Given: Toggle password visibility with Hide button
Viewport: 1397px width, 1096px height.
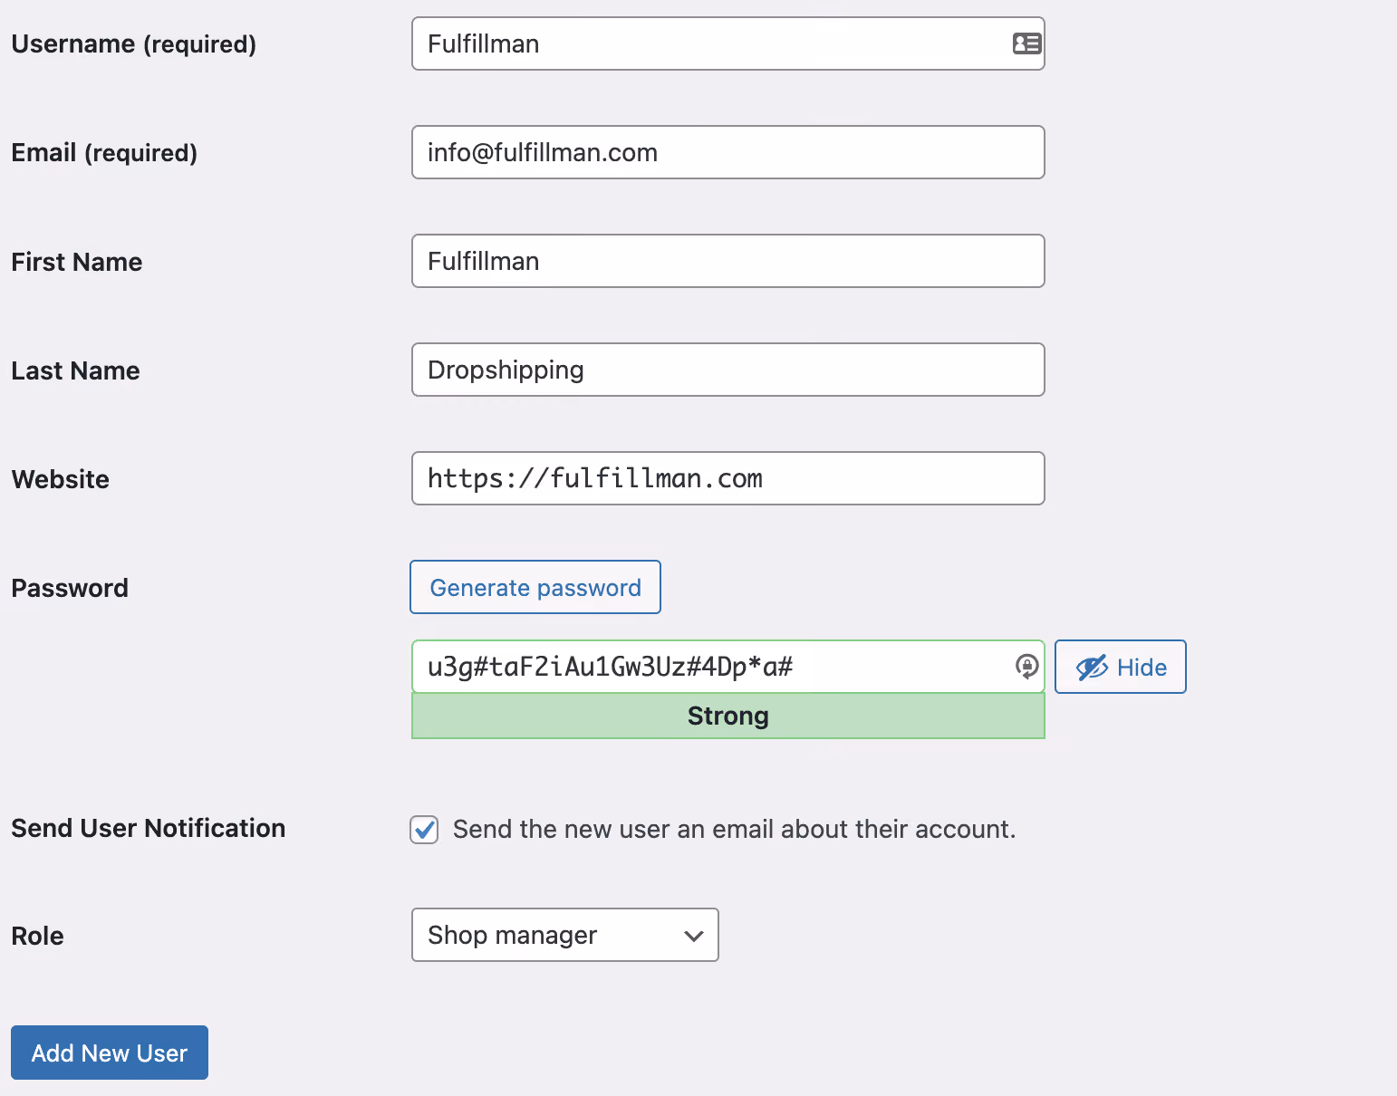Looking at the screenshot, I should (1121, 667).
